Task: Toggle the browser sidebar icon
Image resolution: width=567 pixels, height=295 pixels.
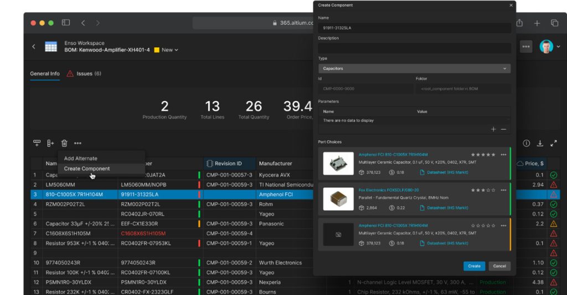Action: pos(66,23)
